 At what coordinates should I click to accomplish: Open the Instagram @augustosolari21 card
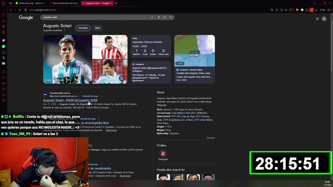tap(151, 72)
